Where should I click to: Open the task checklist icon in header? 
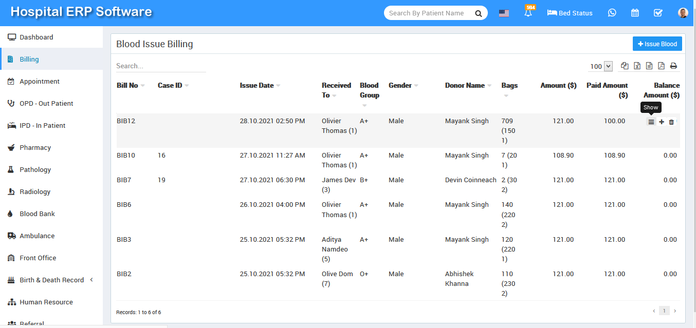click(658, 13)
